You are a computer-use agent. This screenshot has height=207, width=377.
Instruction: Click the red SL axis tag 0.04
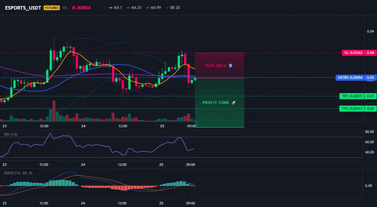[370, 53]
